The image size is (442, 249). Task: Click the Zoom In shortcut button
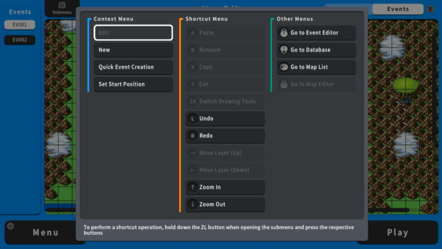(225, 187)
